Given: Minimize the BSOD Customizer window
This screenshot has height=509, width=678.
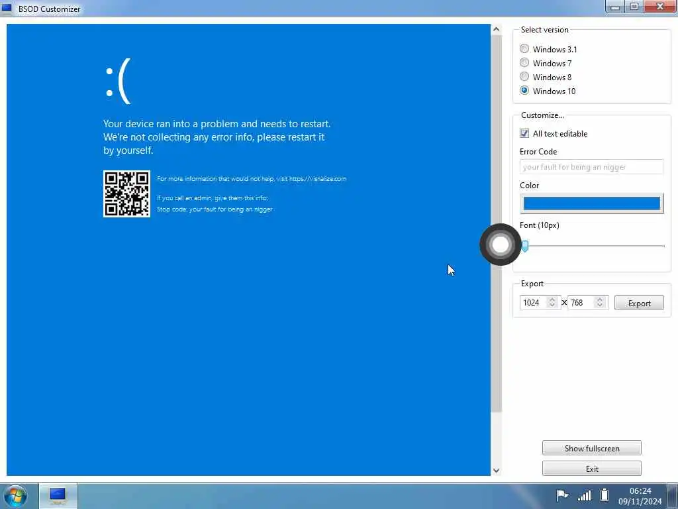Looking at the screenshot, I should [615, 7].
